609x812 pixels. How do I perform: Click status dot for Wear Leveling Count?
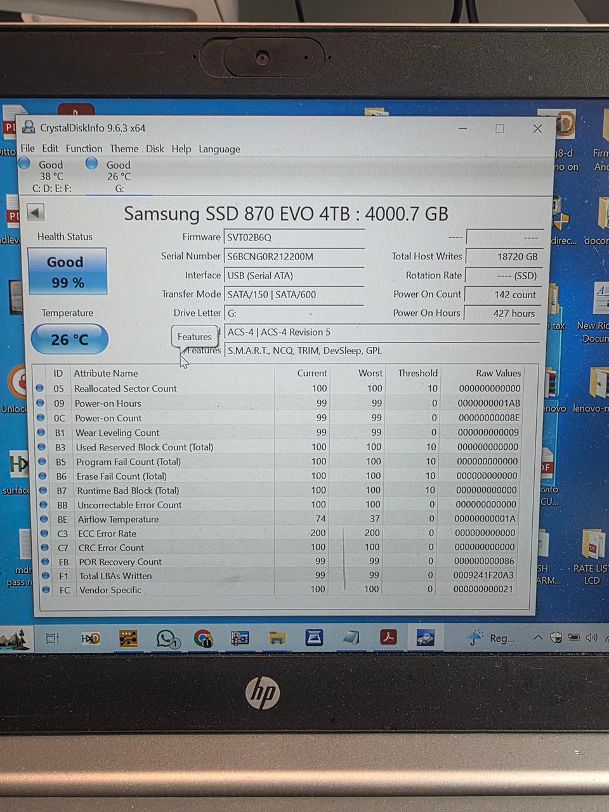[x=41, y=432]
